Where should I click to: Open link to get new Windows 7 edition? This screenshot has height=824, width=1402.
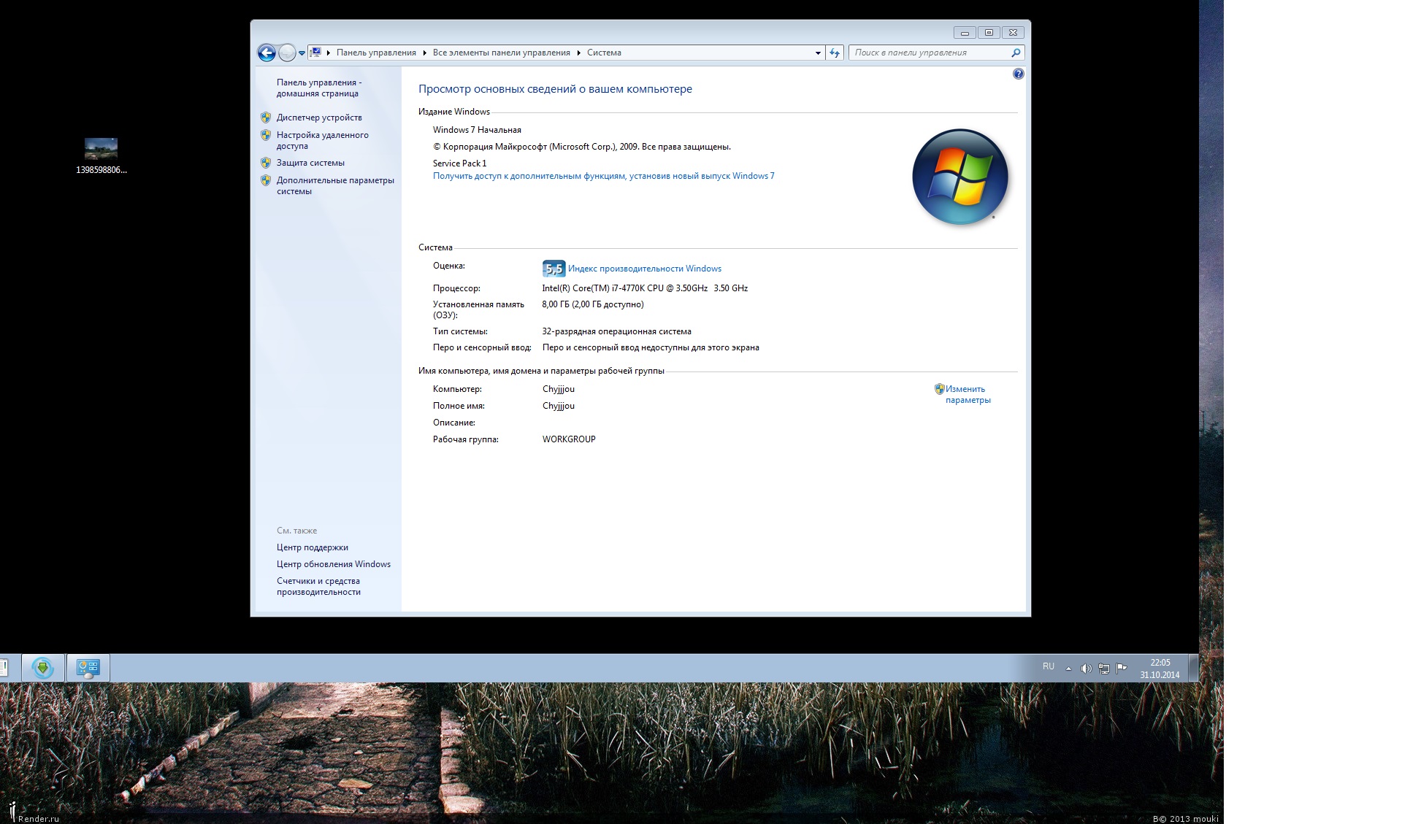click(x=603, y=176)
